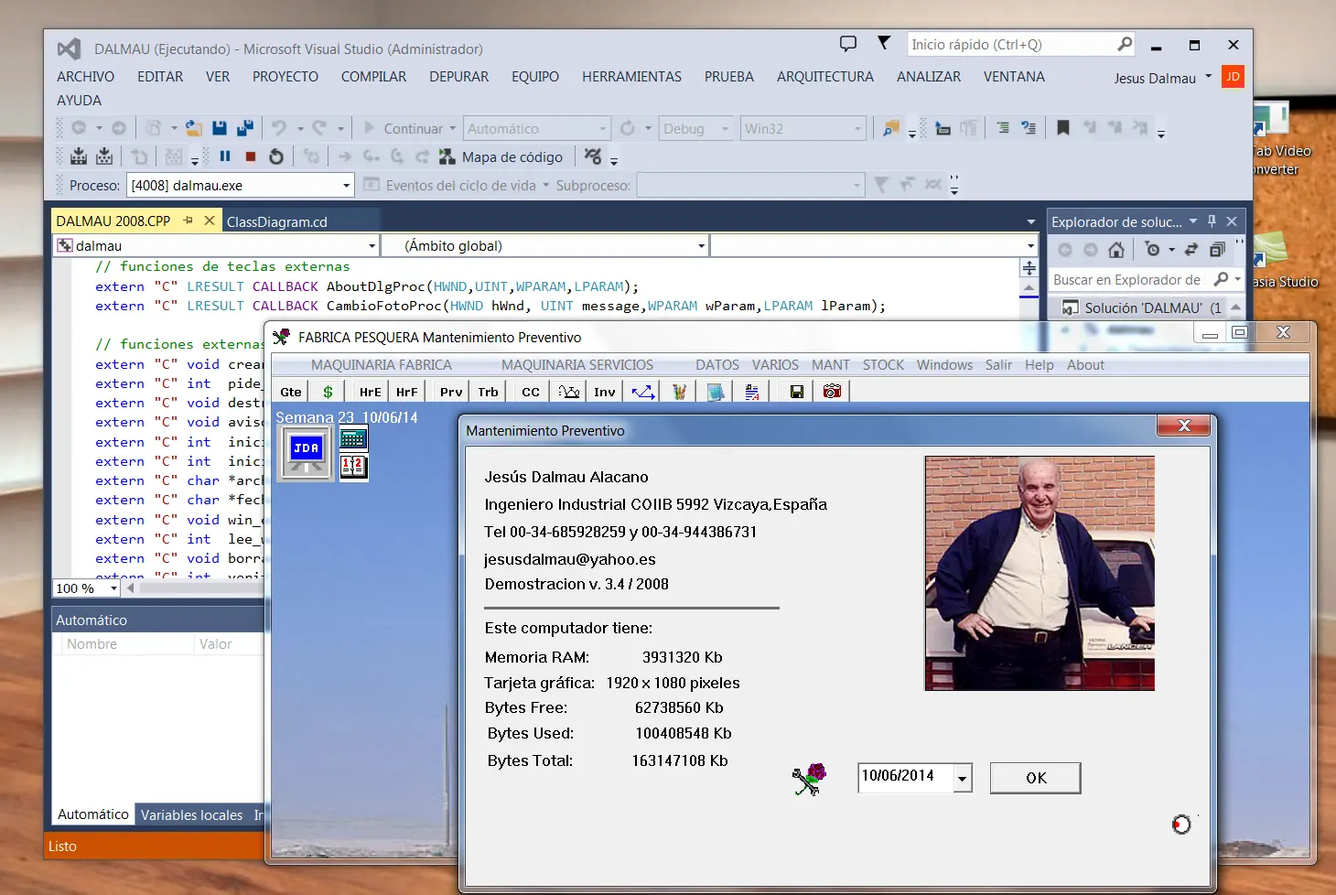The image size is (1336, 895).
Task: Switch to Variables locales tab
Action: (x=191, y=814)
